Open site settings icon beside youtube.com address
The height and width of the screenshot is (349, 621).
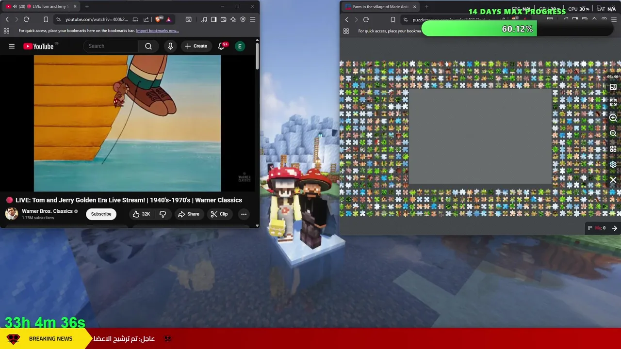[58, 19]
